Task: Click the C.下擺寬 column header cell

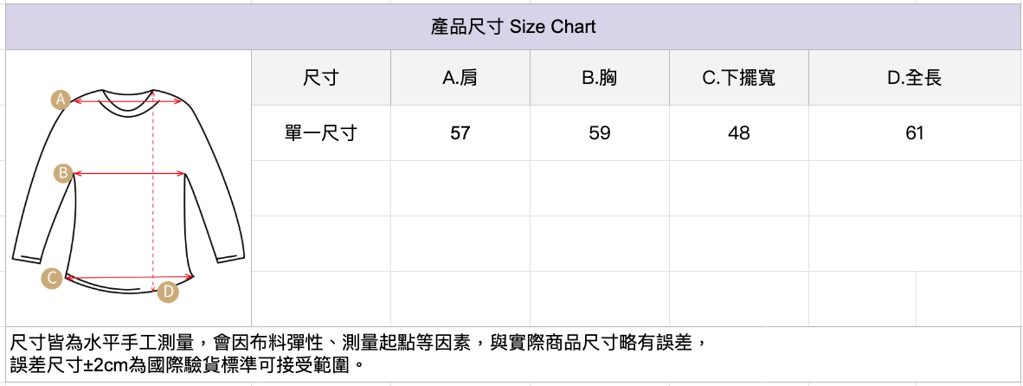Action: [739, 78]
